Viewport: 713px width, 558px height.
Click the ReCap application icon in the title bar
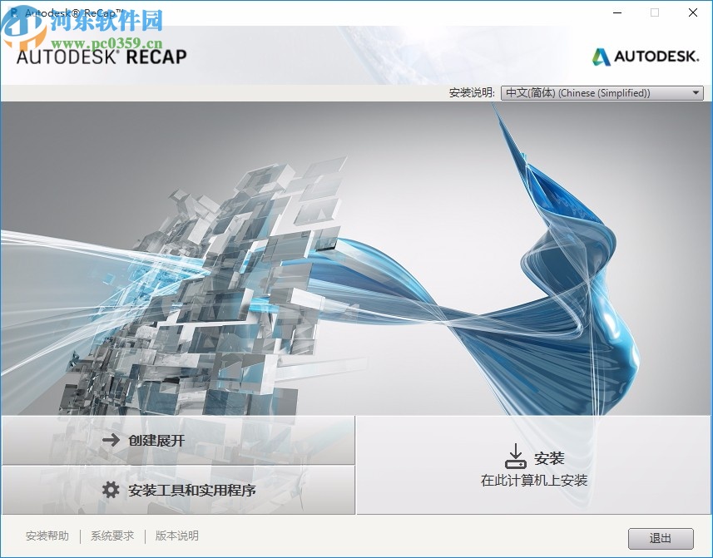point(12,12)
